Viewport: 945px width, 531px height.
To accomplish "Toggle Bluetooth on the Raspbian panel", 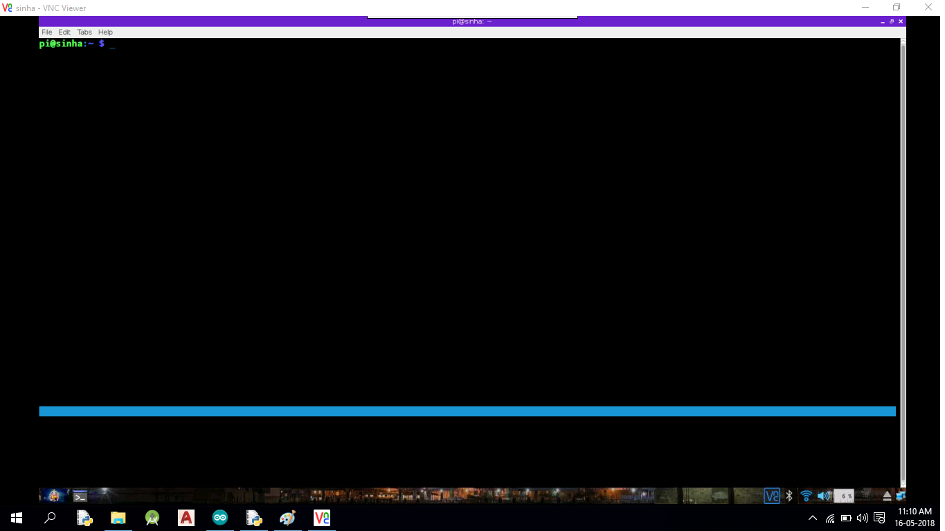I will pos(789,495).
